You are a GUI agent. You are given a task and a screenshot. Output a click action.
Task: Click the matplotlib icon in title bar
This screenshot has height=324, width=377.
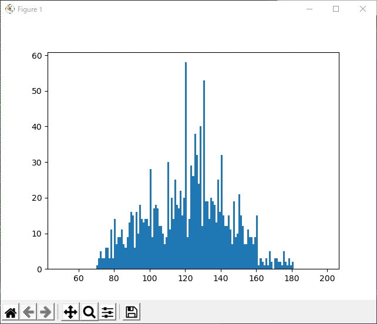tap(10, 9)
